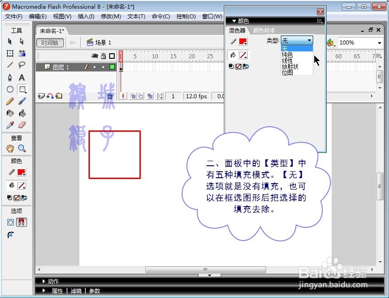Grab the Hand tool for panning
389x298 pixels.
click(x=10, y=148)
